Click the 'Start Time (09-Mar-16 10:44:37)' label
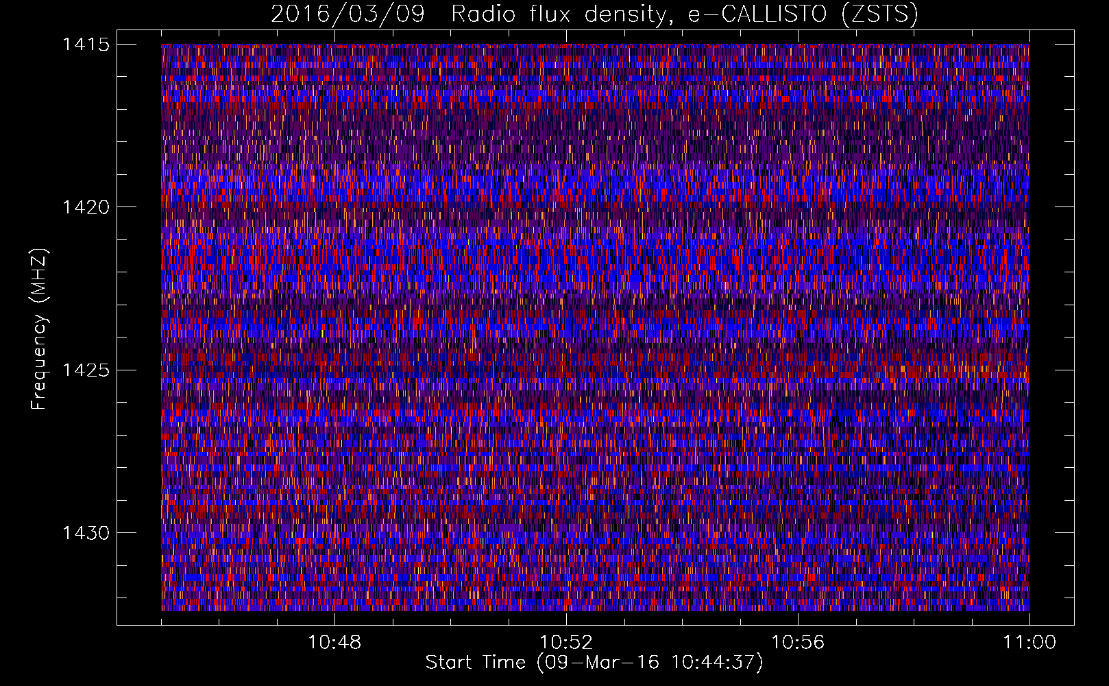The height and width of the screenshot is (686, 1109). (x=594, y=663)
